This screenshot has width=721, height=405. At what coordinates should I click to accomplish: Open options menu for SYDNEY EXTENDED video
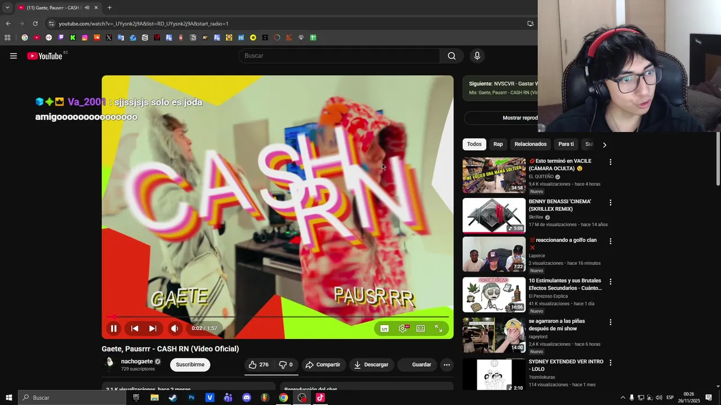coord(610,362)
